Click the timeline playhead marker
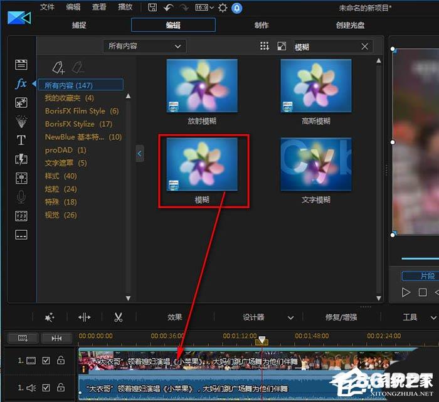 (x=262, y=340)
